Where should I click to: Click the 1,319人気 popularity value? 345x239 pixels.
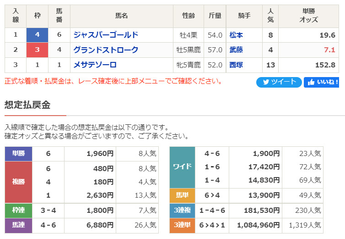click(x=305, y=225)
